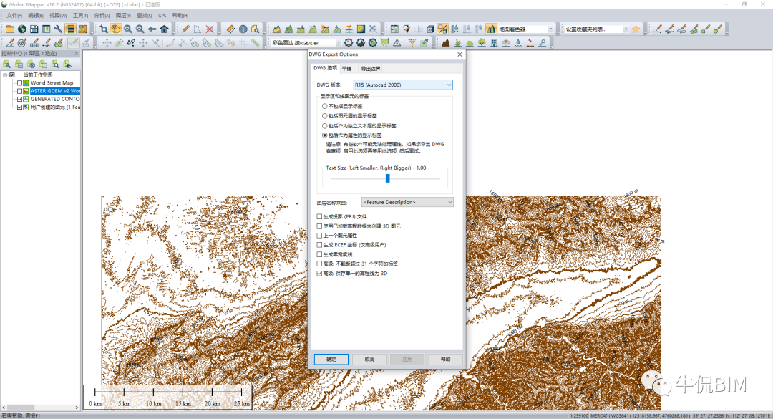Click the layer visibility eye icon in Control Center
The width and height of the screenshot is (773, 419).
click(67, 64)
